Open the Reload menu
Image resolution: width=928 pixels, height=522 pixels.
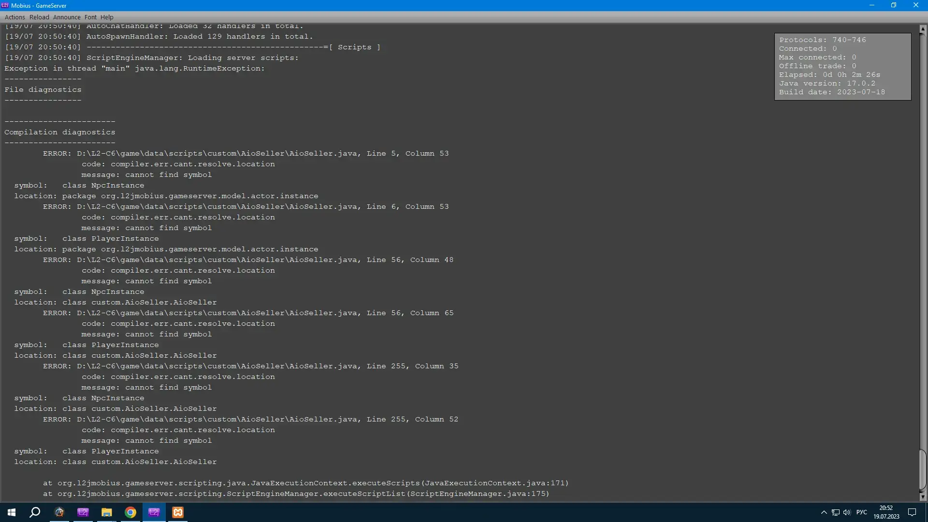click(39, 17)
